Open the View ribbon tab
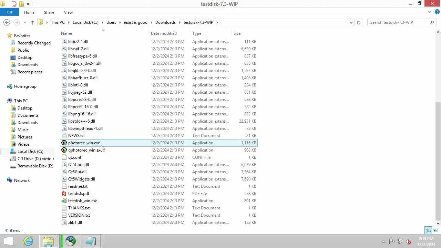This screenshot has height=248, width=441. 68,12
